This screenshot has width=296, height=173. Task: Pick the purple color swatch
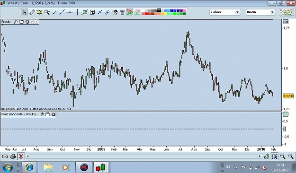pyautogui.click(x=181, y=10)
